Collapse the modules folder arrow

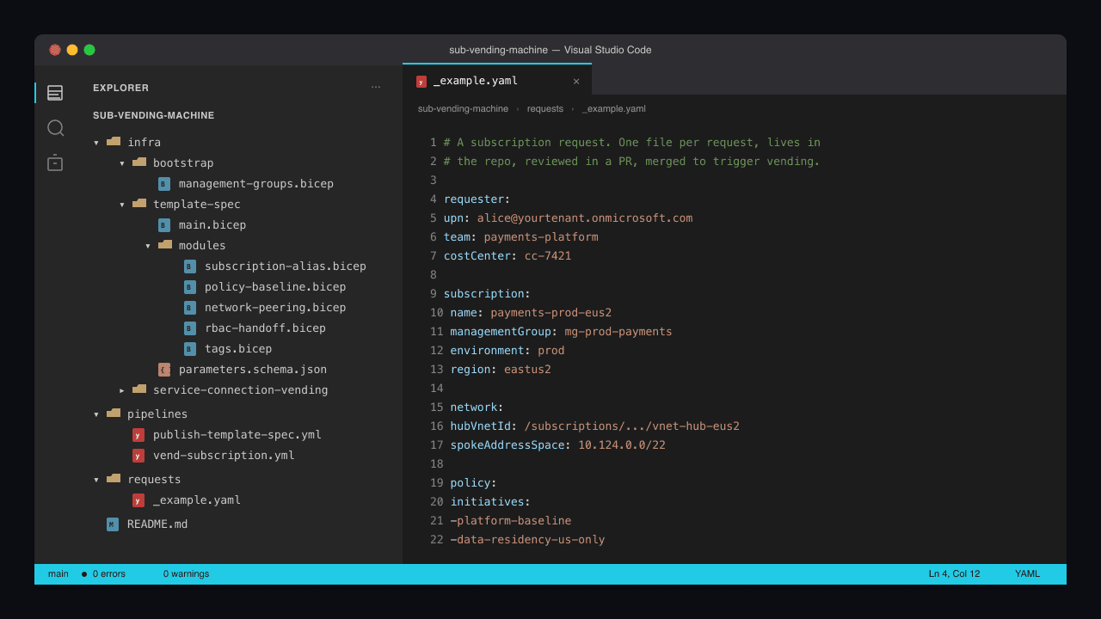[148, 246]
